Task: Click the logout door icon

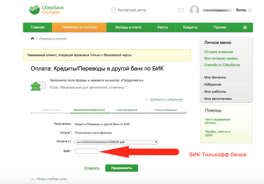Action: [250, 11]
